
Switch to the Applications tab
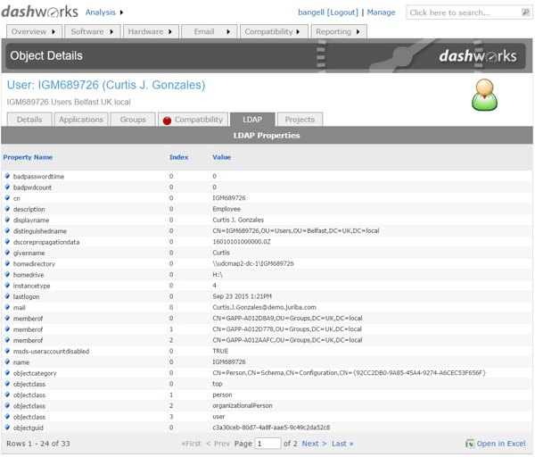click(81, 120)
